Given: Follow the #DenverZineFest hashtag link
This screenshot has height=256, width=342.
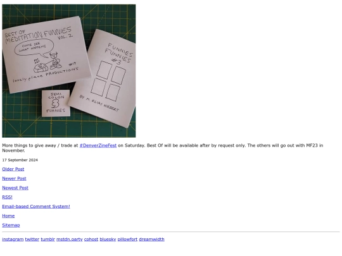Looking at the screenshot, I should tap(98, 145).
